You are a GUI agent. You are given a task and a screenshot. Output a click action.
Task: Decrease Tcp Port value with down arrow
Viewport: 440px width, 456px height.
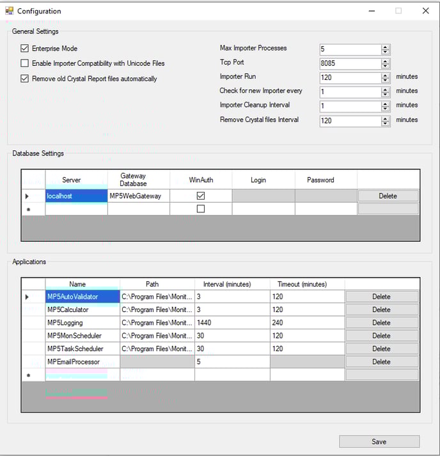tap(386, 66)
